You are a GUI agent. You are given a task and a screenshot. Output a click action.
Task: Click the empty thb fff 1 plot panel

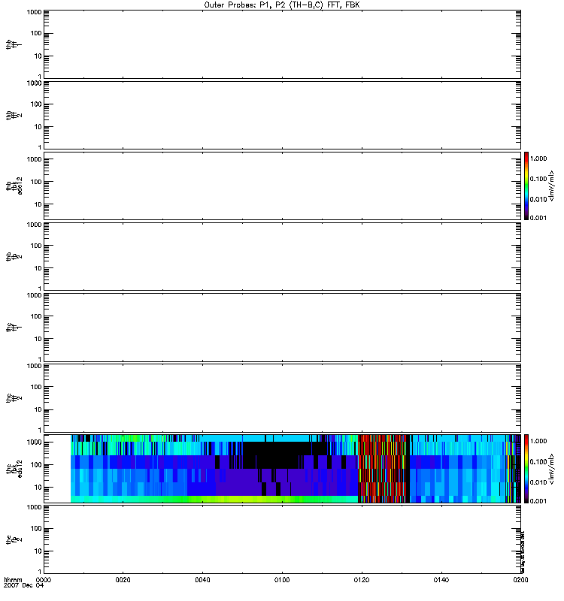click(282, 44)
